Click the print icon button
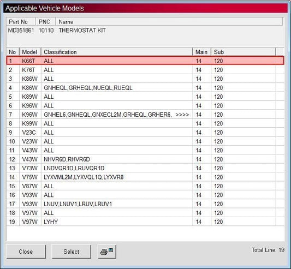Screen dimensions: 291x269 (x=107, y=252)
